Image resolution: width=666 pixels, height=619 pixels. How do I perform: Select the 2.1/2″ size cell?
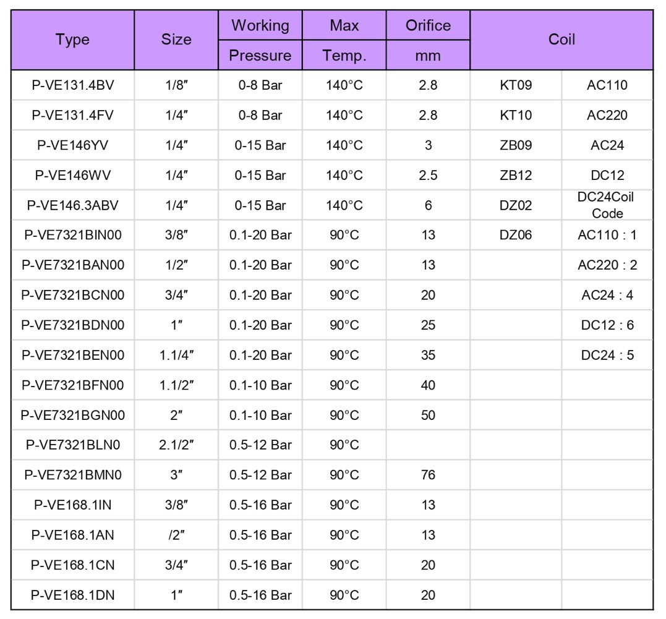tap(176, 445)
